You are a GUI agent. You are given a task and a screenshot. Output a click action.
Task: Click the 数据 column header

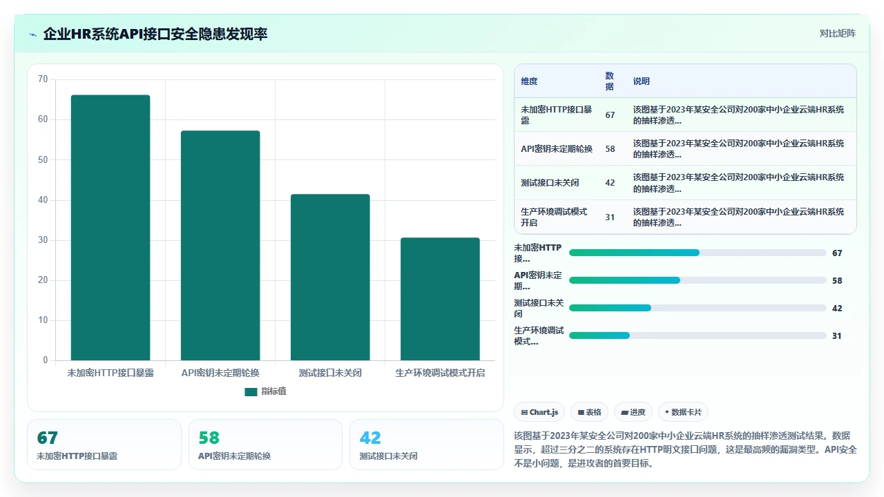tap(610, 81)
